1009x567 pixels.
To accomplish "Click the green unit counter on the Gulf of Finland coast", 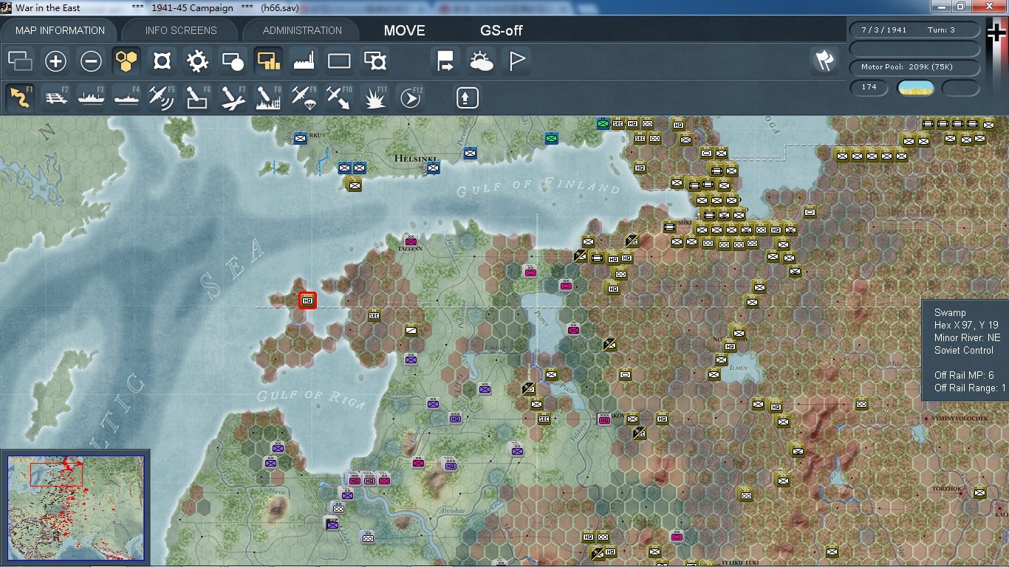I will coord(551,138).
